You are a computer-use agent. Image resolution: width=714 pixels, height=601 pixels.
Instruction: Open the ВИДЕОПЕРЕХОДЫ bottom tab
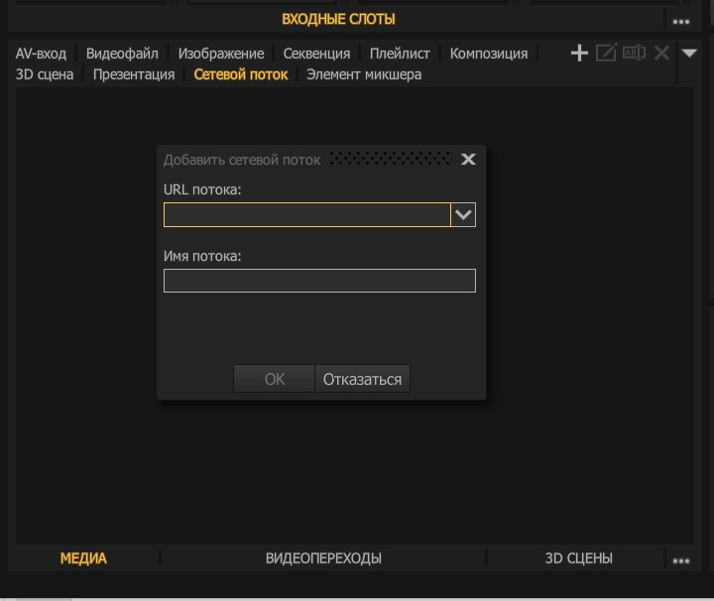[323, 558]
